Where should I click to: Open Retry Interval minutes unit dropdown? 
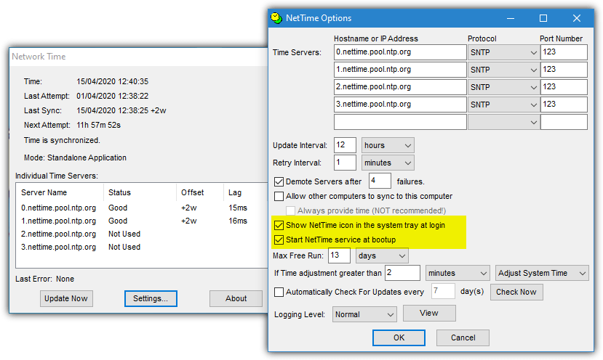(x=388, y=163)
